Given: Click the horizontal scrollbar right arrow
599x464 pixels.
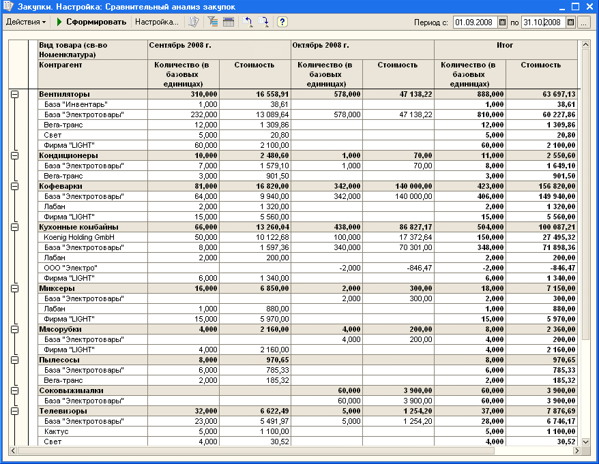Looking at the screenshot, I should 576,450.
